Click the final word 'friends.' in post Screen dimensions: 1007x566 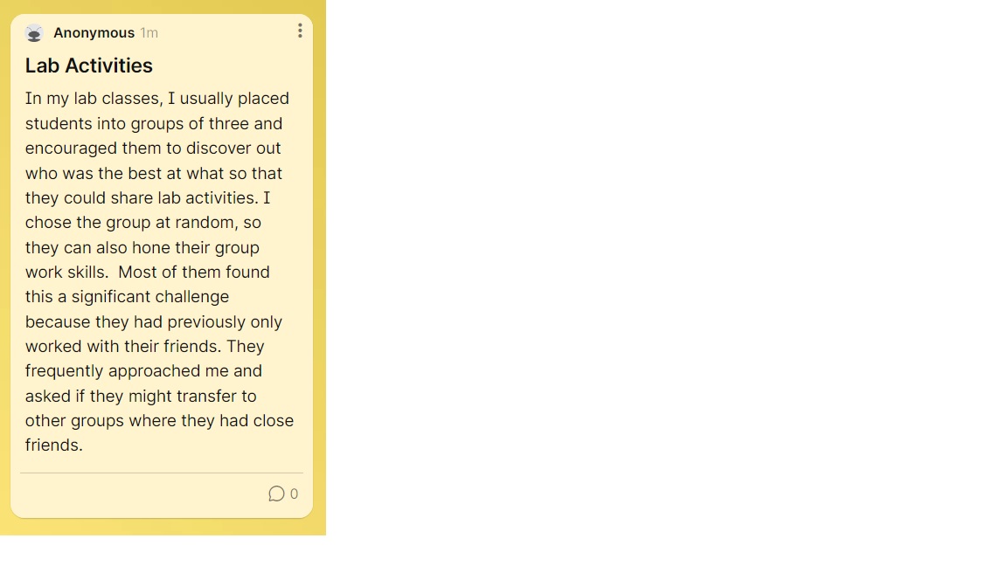pyautogui.click(x=54, y=445)
